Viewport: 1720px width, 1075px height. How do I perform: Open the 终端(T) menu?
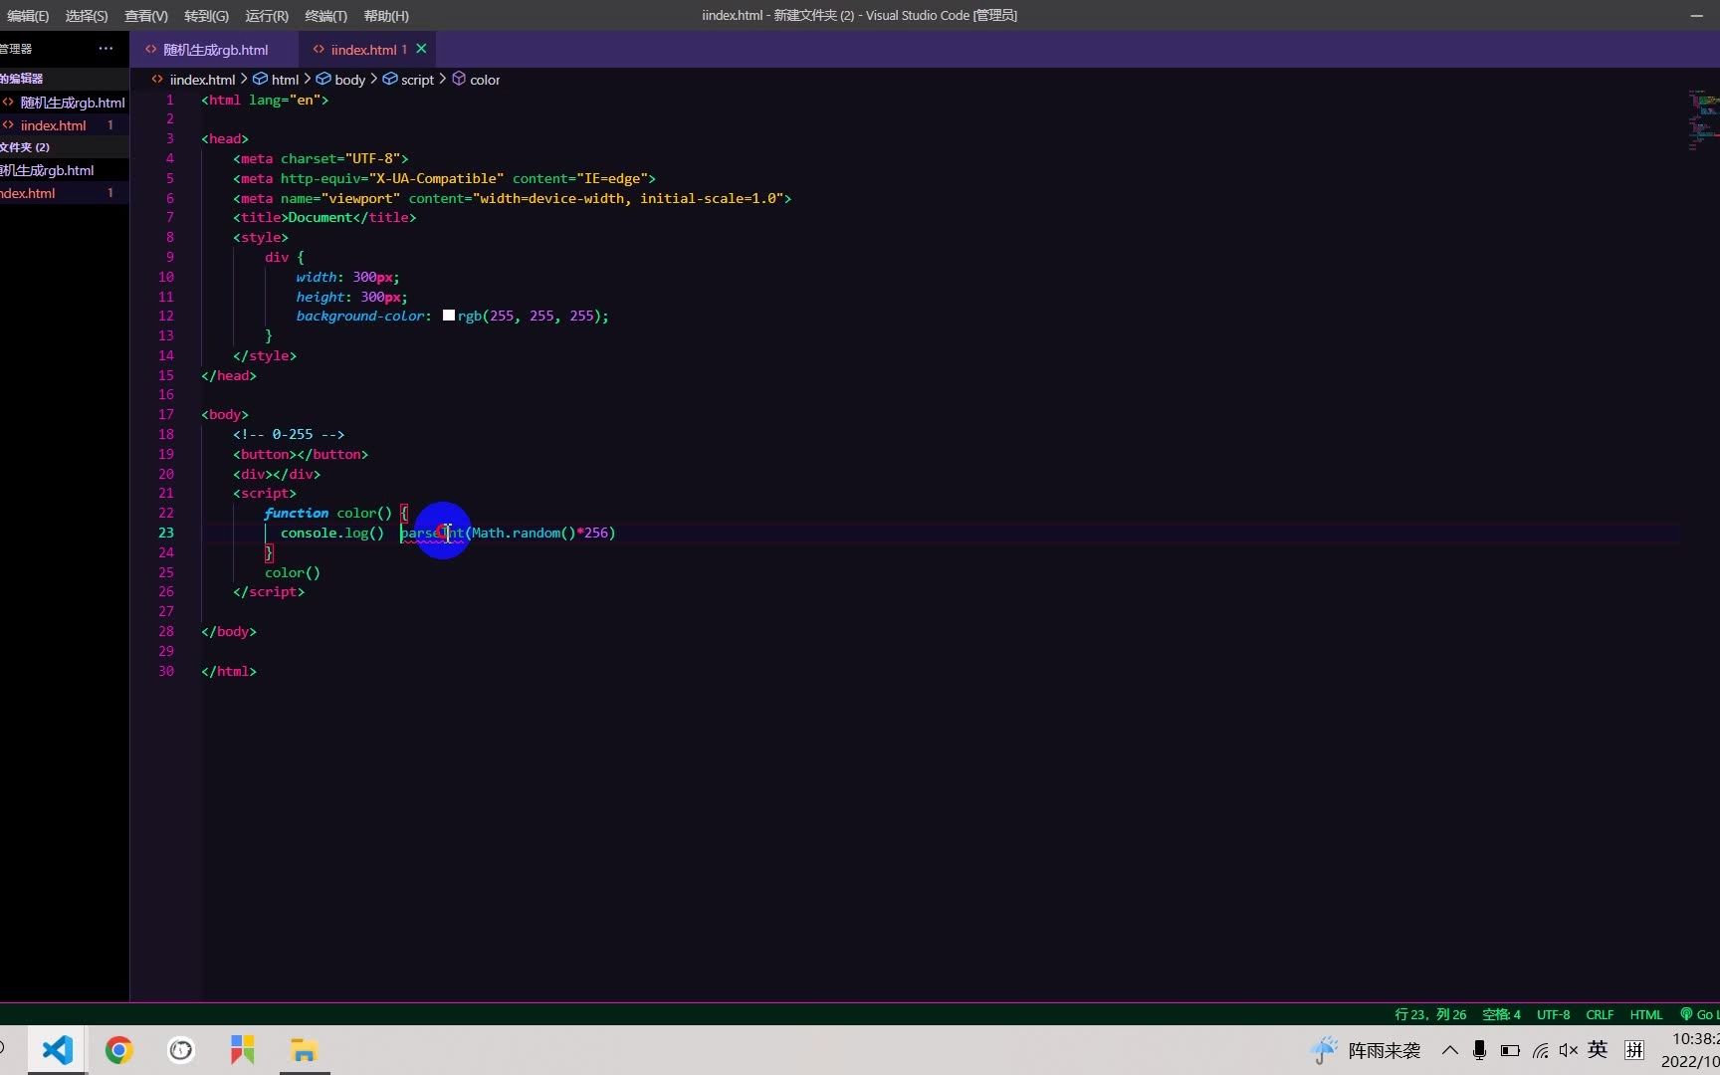[x=326, y=16]
